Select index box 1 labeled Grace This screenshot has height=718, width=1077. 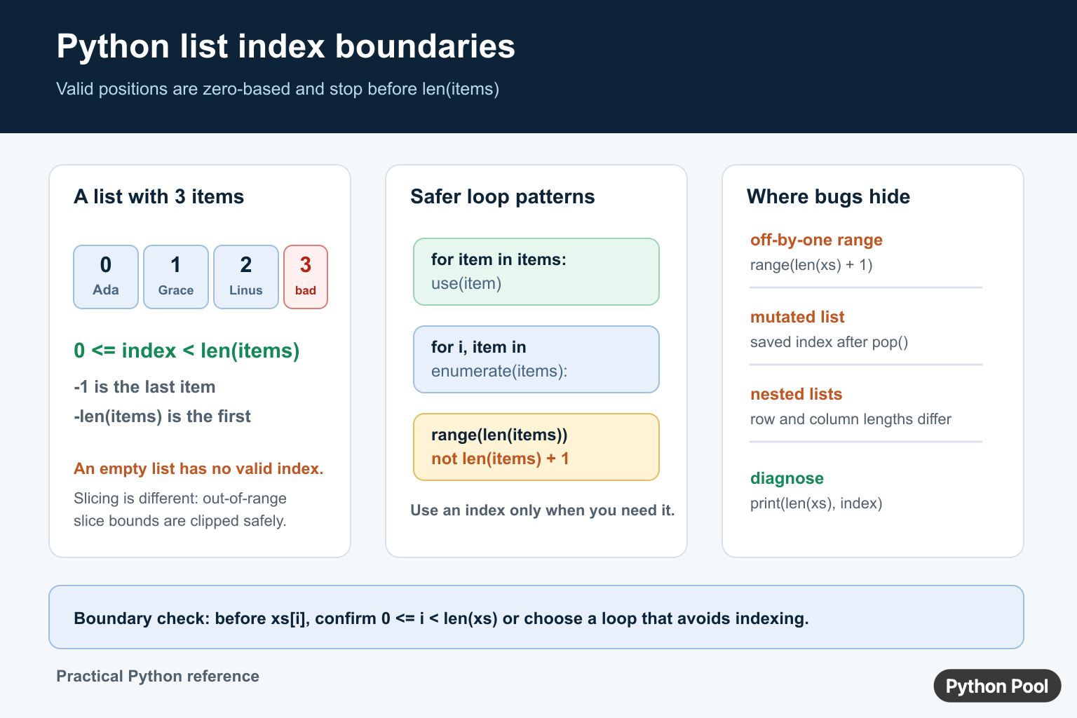[176, 277]
